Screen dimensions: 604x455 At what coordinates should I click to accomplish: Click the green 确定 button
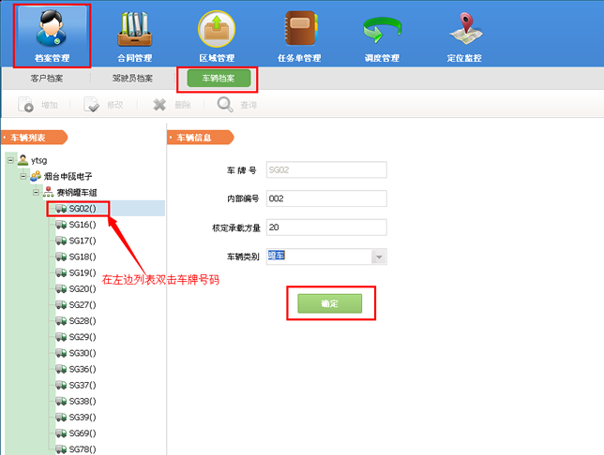pyautogui.click(x=329, y=303)
